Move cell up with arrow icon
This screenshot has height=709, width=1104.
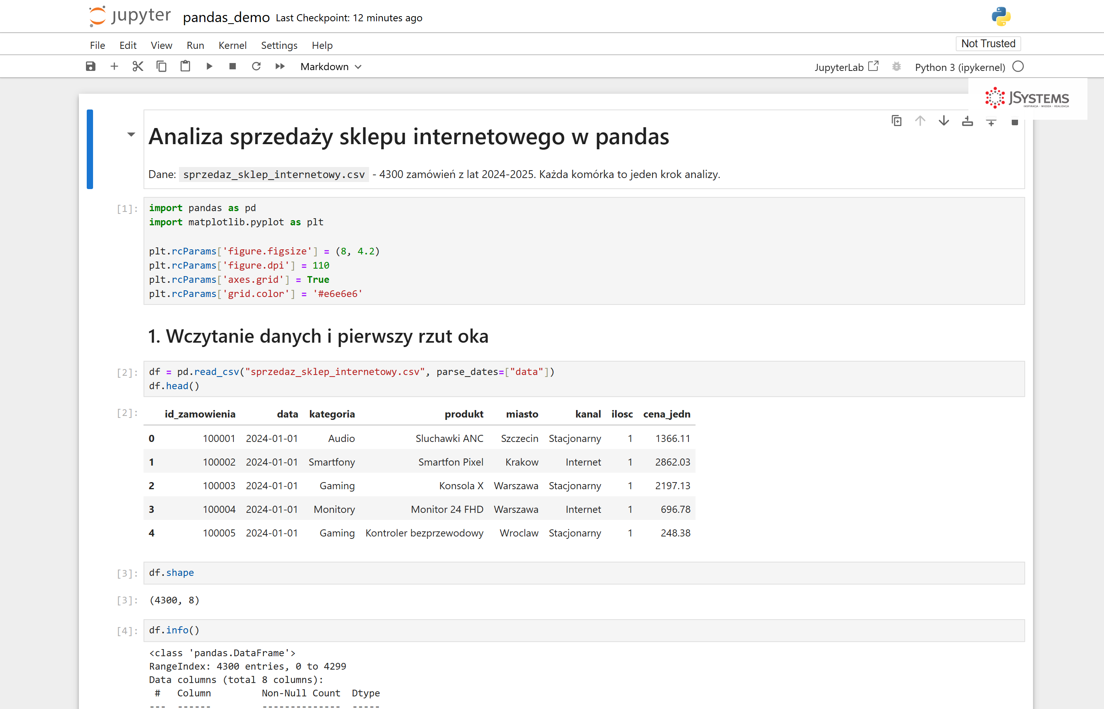tap(920, 121)
